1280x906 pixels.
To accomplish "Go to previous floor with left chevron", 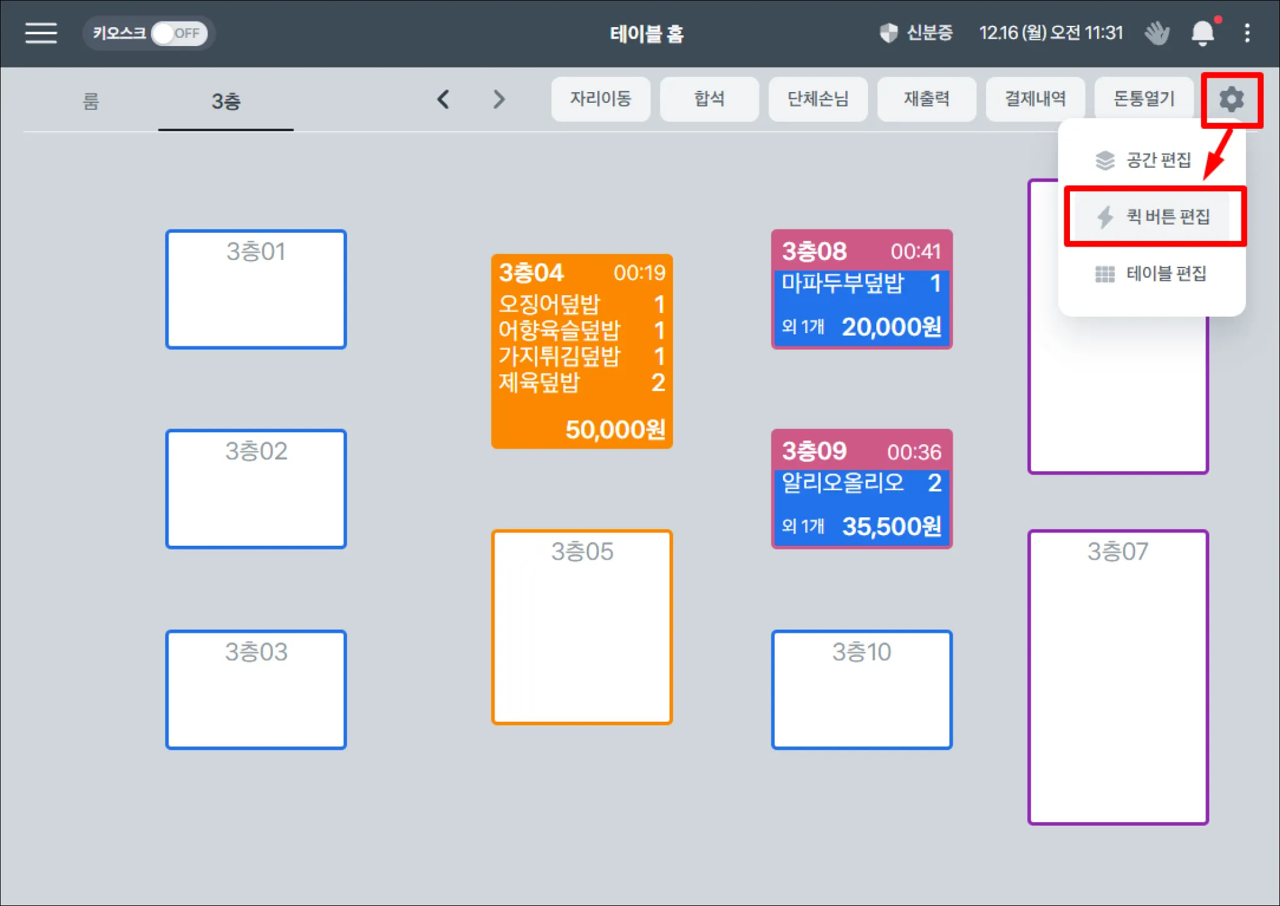I will (x=443, y=99).
